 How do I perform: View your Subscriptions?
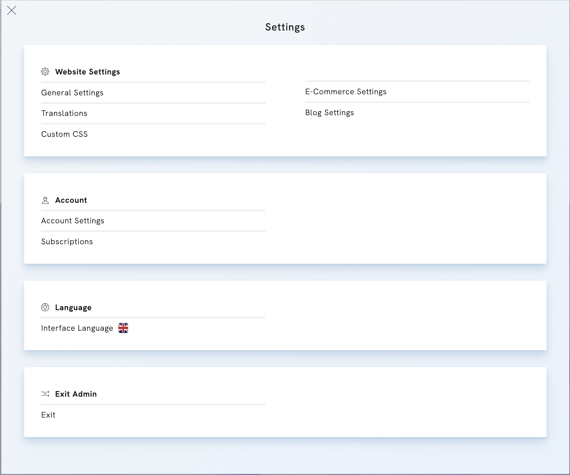67,241
